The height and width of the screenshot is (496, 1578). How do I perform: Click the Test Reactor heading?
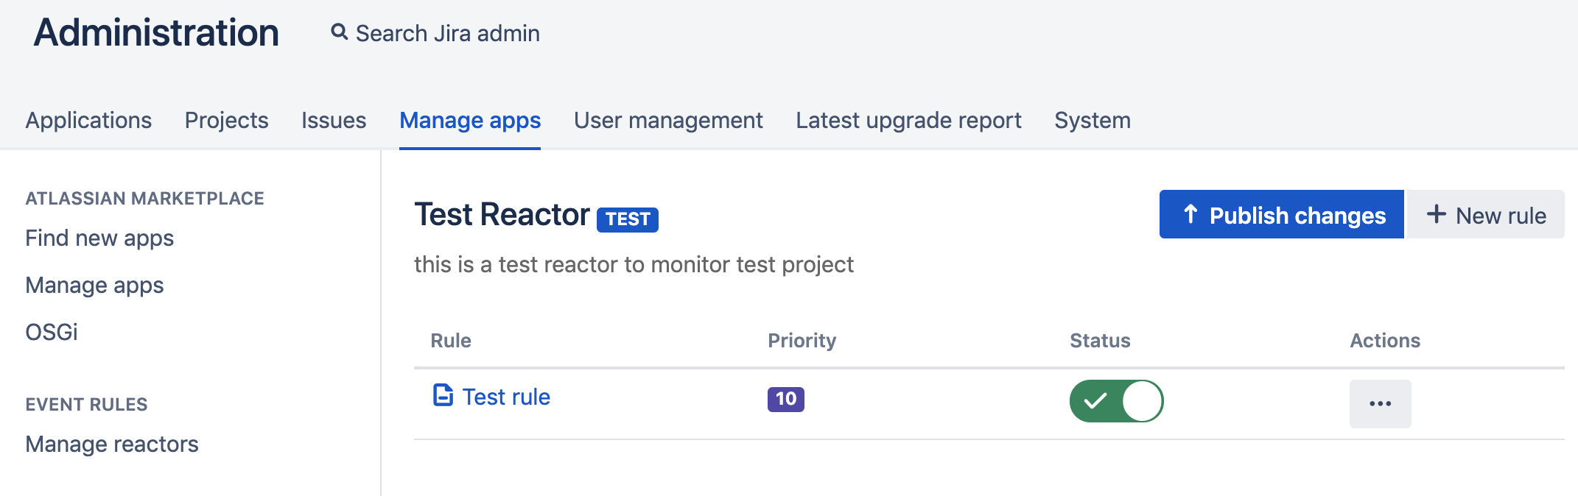(x=502, y=215)
